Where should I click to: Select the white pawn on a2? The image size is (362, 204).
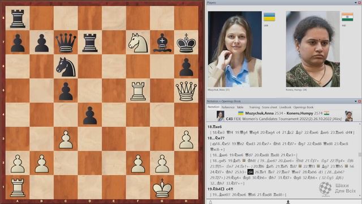pos(18,164)
